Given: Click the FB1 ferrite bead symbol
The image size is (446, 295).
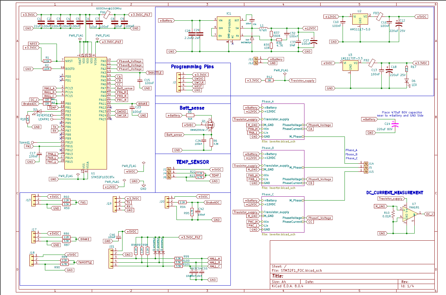Looking at the screenshot, I should [x=106, y=15].
